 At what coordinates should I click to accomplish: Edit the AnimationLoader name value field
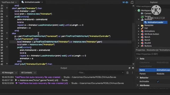pos(163,70)
